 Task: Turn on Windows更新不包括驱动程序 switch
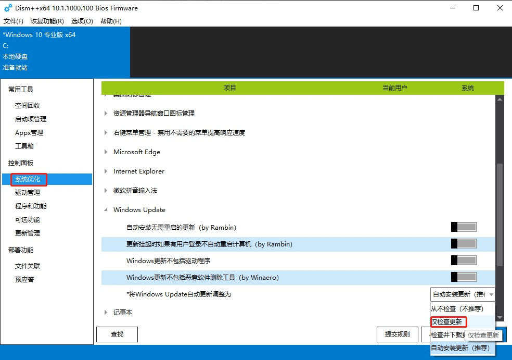click(464, 260)
